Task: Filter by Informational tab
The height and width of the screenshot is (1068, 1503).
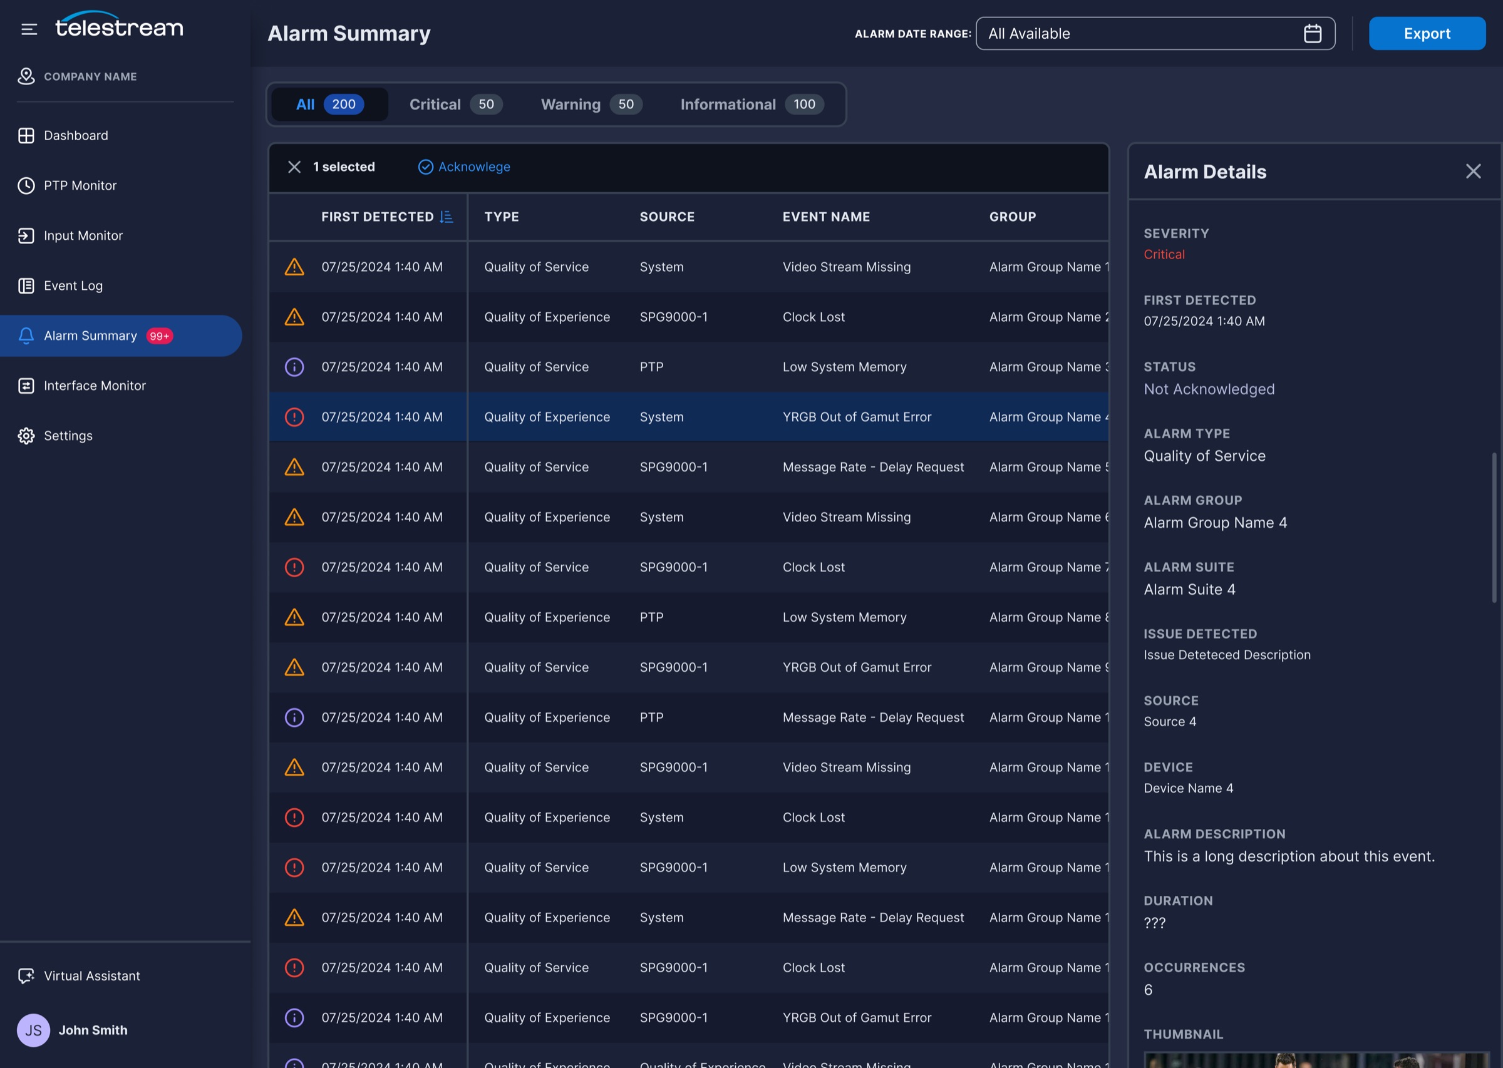Action: [x=752, y=105]
